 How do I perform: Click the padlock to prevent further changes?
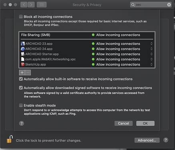click(x=10, y=139)
